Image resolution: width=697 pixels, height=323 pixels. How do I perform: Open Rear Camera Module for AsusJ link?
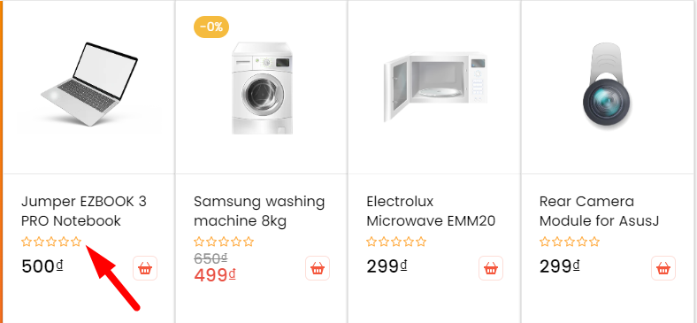click(599, 211)
